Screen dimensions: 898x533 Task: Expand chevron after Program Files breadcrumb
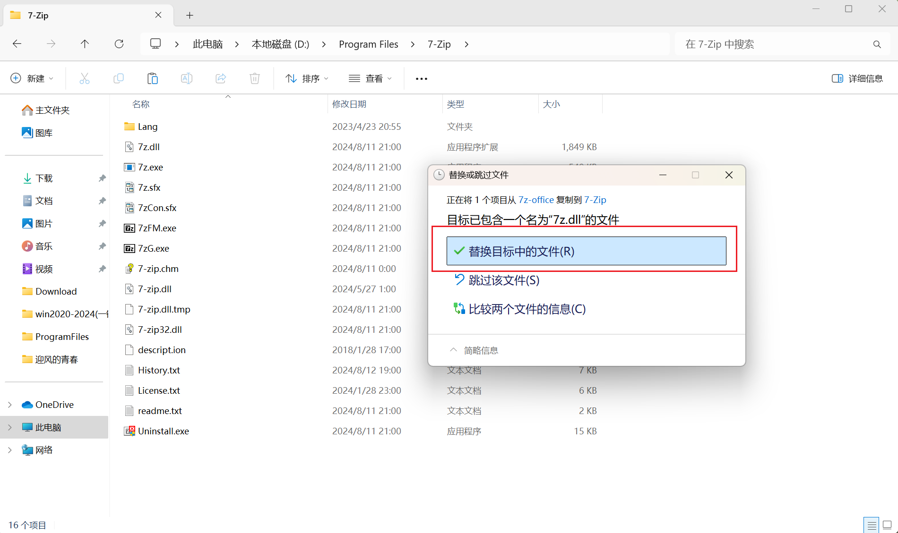point(413,44)
